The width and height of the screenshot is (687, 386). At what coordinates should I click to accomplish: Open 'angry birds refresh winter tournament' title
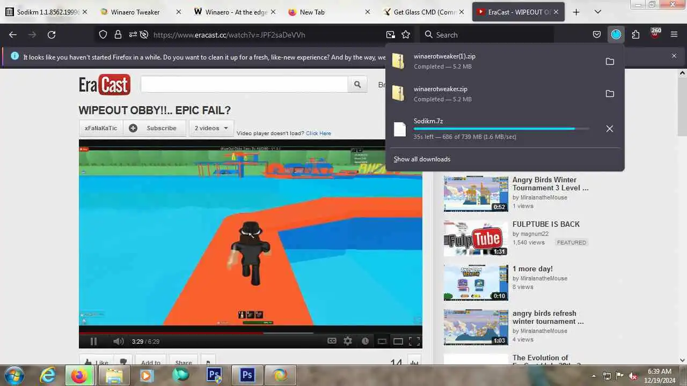[548, 317]
